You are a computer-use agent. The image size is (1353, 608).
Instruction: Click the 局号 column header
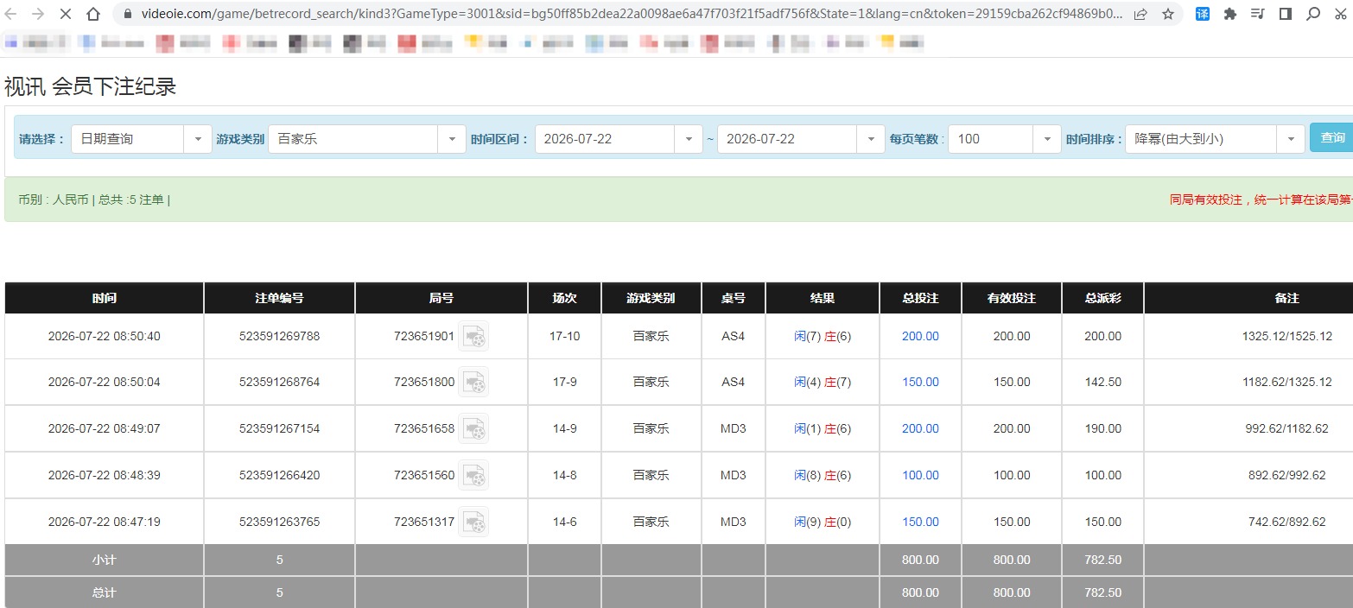pos(441,298)
